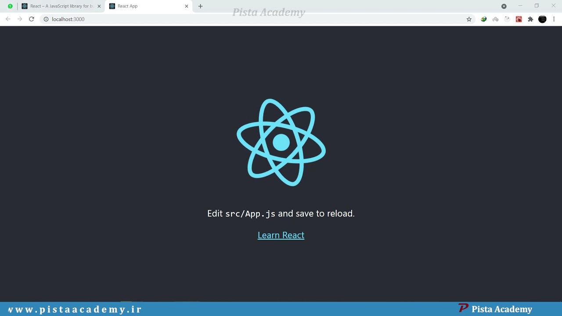Follow the Learn React link
The width and height of the screenshot is (562, 316).
pos(281,235)
